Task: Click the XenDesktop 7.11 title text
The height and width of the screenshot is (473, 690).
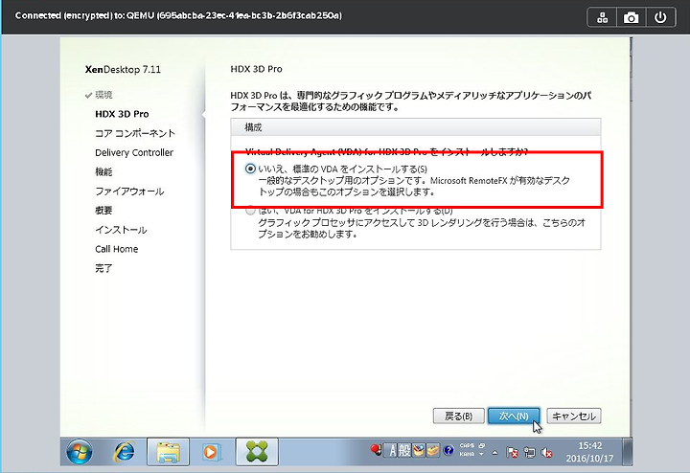Action: point(123,70)
